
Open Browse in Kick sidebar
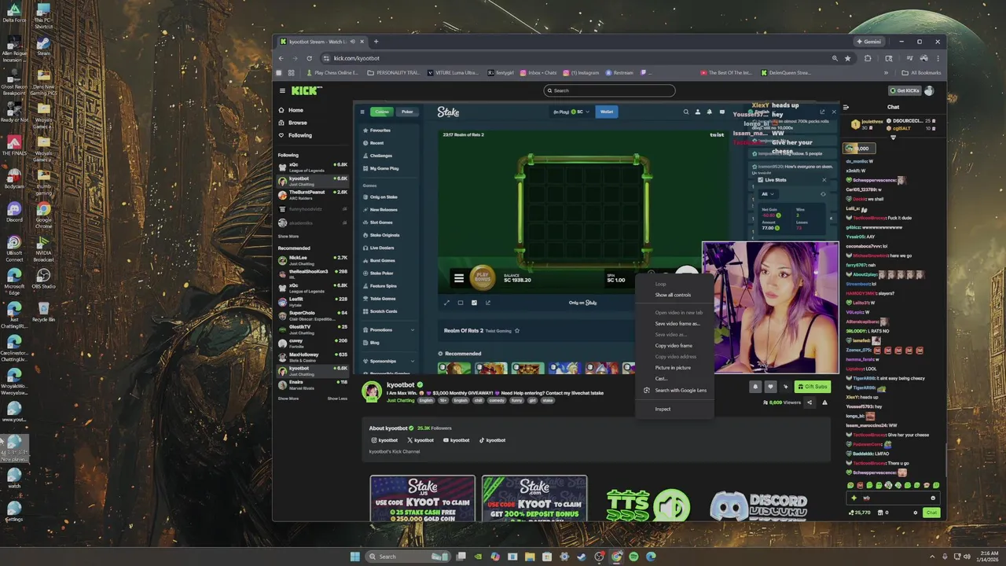[297, 123]
